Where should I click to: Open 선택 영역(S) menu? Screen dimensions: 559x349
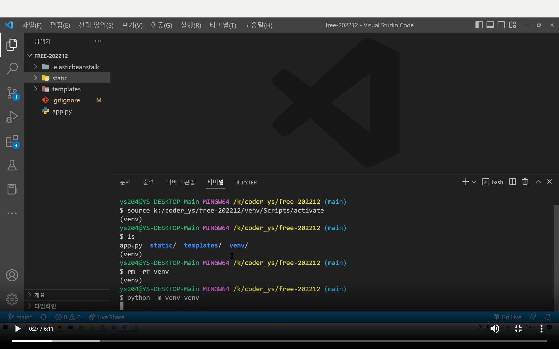tap(96, 25)
